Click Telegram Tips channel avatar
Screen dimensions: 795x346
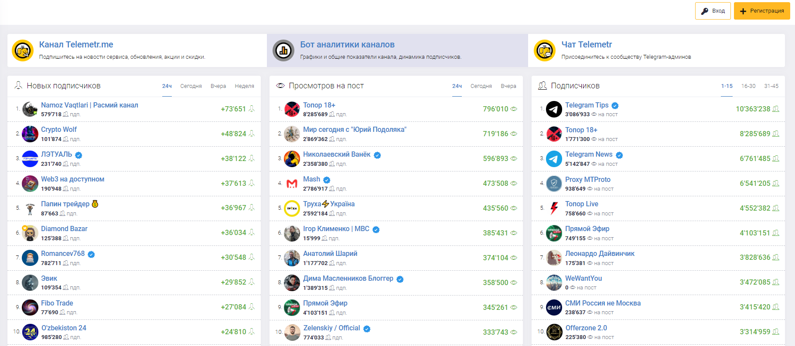[x=554, y=109]
